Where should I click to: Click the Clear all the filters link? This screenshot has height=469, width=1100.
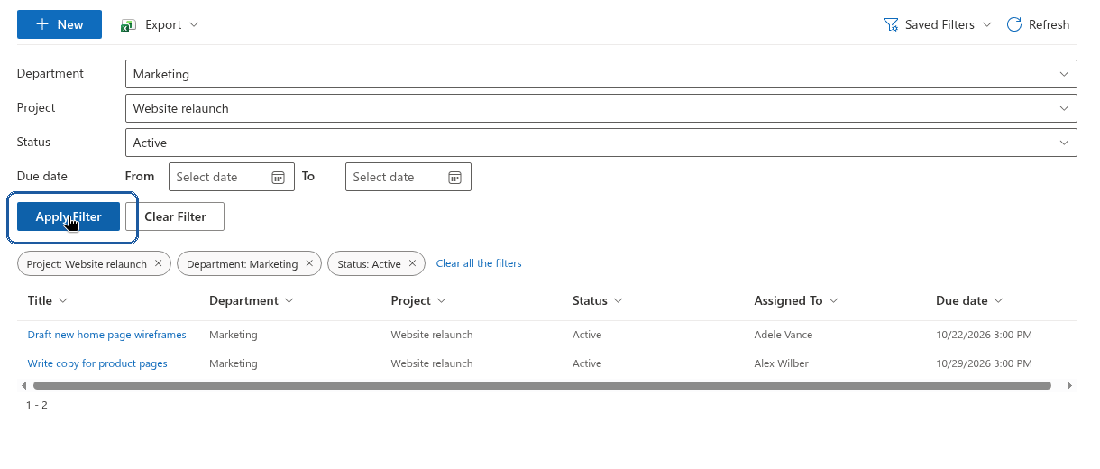[x=479, y=263]
